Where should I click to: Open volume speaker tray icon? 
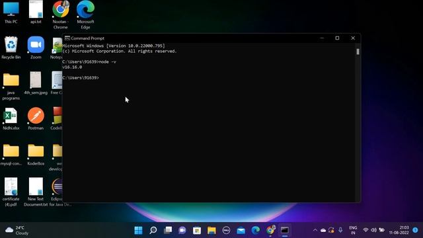coord(373,230)
